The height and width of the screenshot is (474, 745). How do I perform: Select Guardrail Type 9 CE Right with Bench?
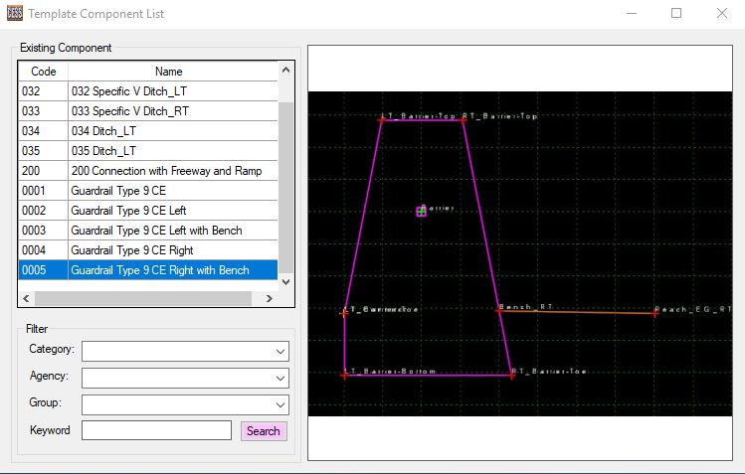tap(148, 270)
